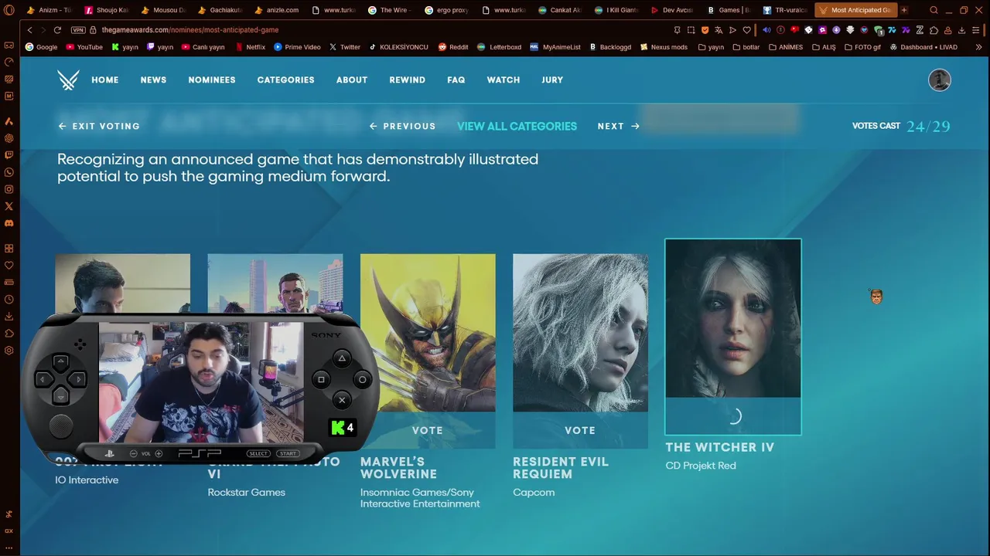The height and width of the screenshot is (556, 990).
Task: Reload the page with refresh icon
Action: coord(57,30)
